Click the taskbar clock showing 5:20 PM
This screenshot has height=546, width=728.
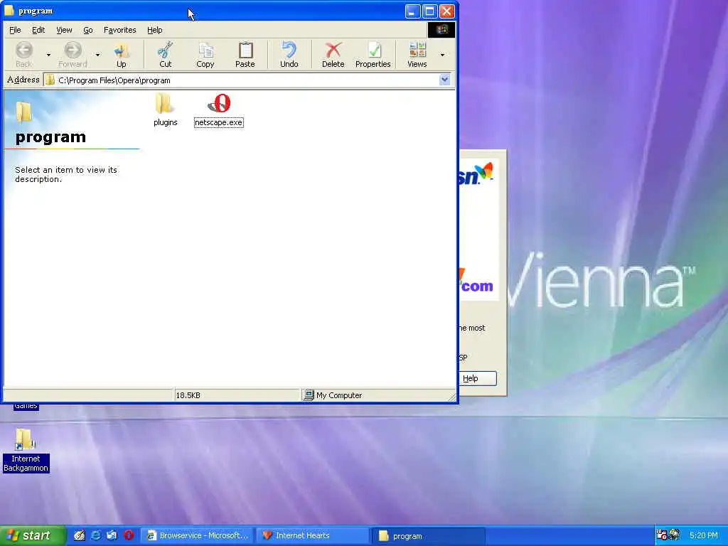(x=703, y=535)
